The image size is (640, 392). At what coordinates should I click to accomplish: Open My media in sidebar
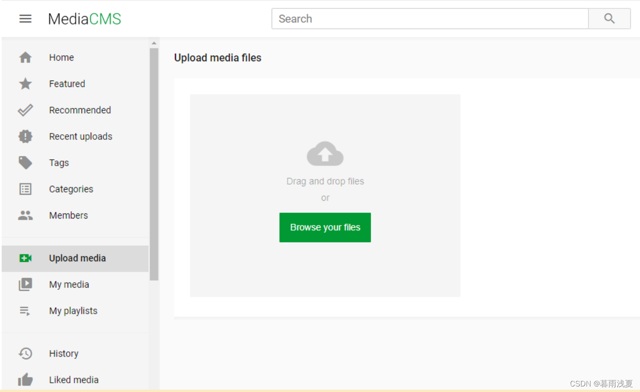(x=75, y=284)
